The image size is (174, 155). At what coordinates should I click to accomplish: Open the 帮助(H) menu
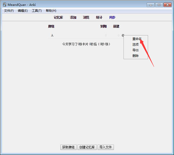[x=51, y=11]
